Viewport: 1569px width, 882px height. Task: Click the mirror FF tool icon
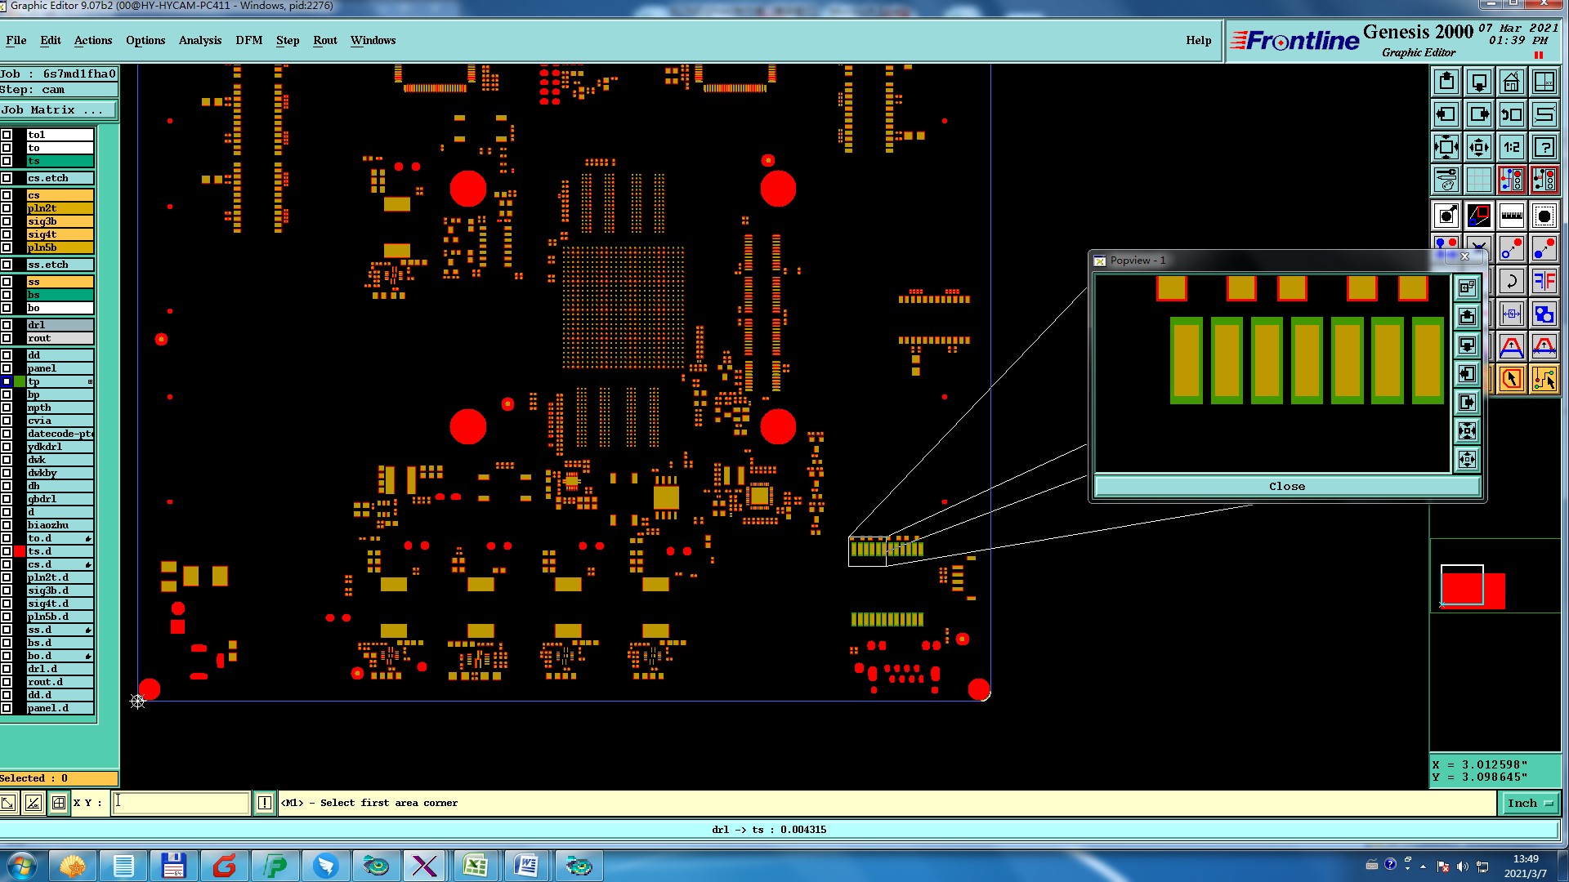tap(1544, 282)
